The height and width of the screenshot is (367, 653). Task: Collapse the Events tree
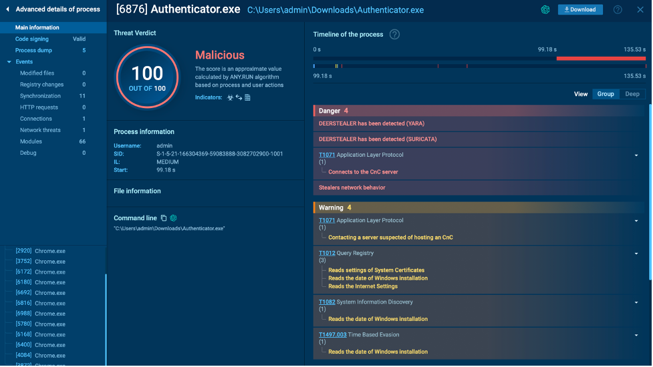coord(9,62)
